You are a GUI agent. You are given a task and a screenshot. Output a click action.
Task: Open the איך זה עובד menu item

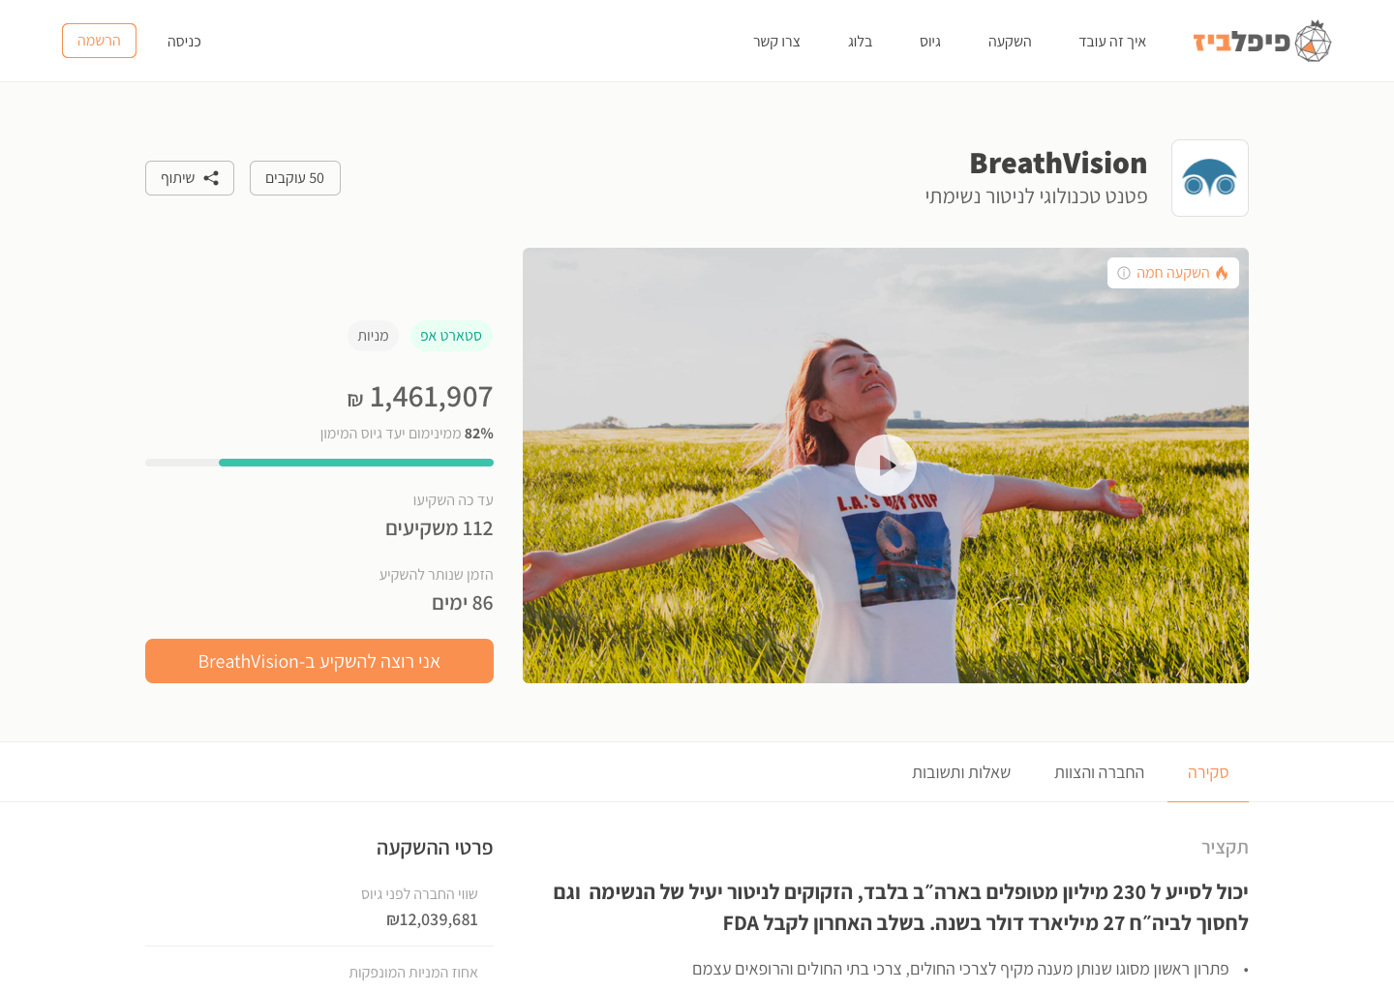tap(1112, 42)
